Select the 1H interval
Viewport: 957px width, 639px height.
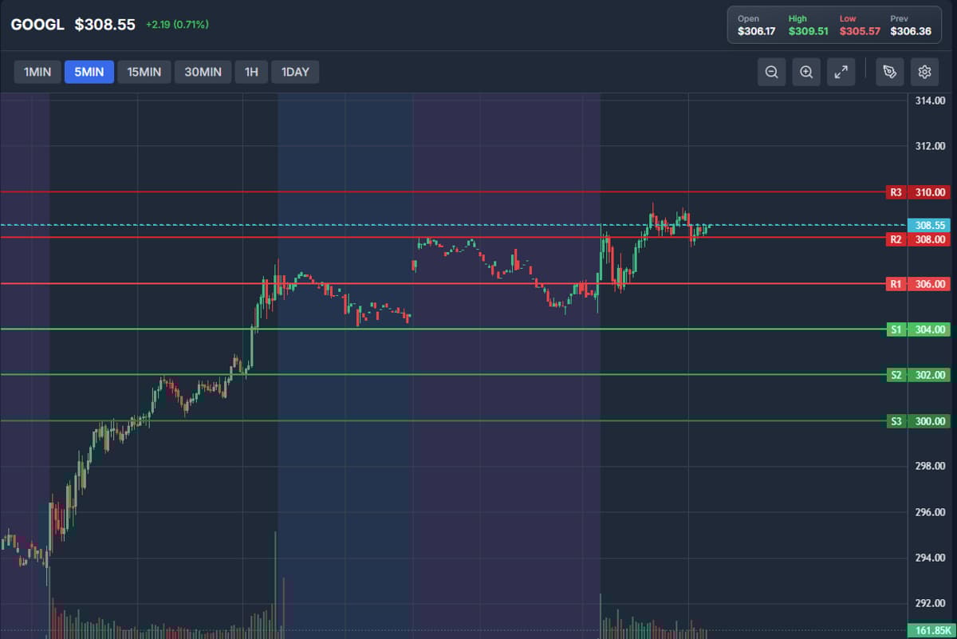tap(251, 72)
